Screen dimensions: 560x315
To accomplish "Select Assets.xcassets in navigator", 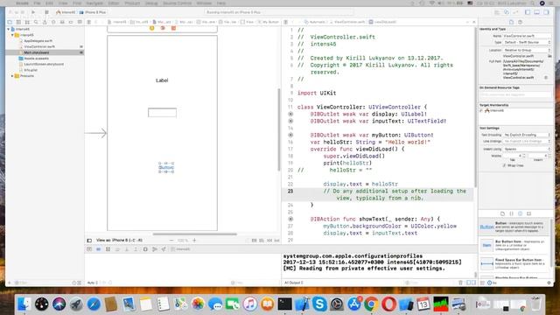I will [36, 59].
